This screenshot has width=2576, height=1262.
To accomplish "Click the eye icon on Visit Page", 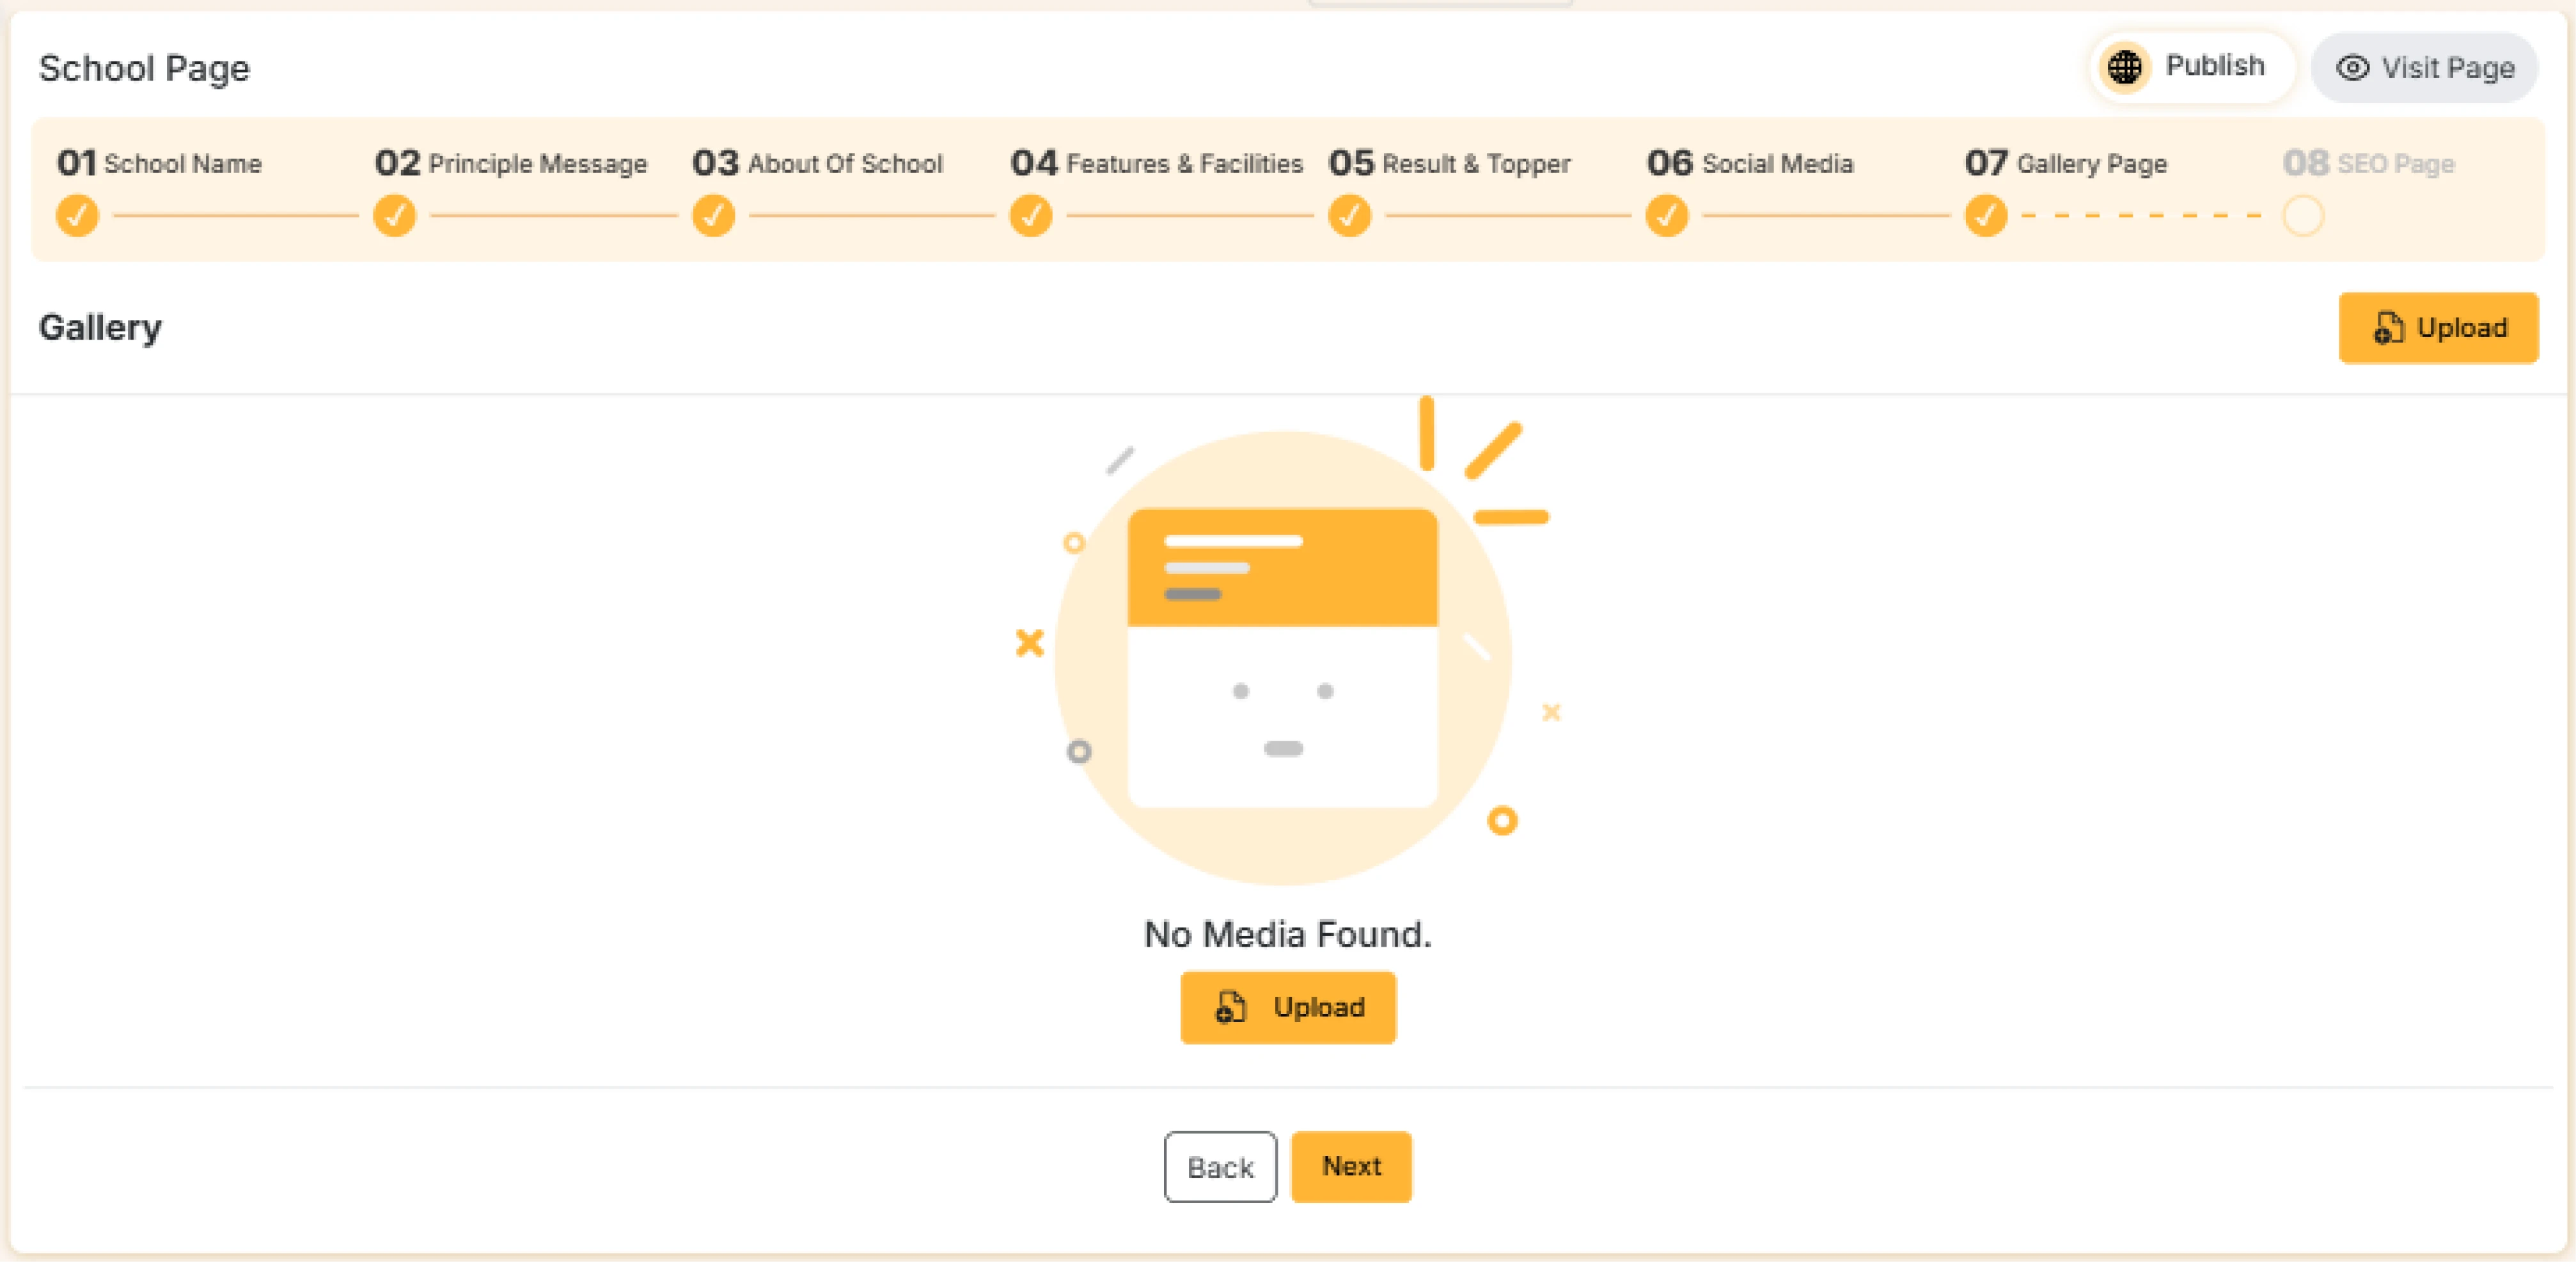I will [2351, 68].
